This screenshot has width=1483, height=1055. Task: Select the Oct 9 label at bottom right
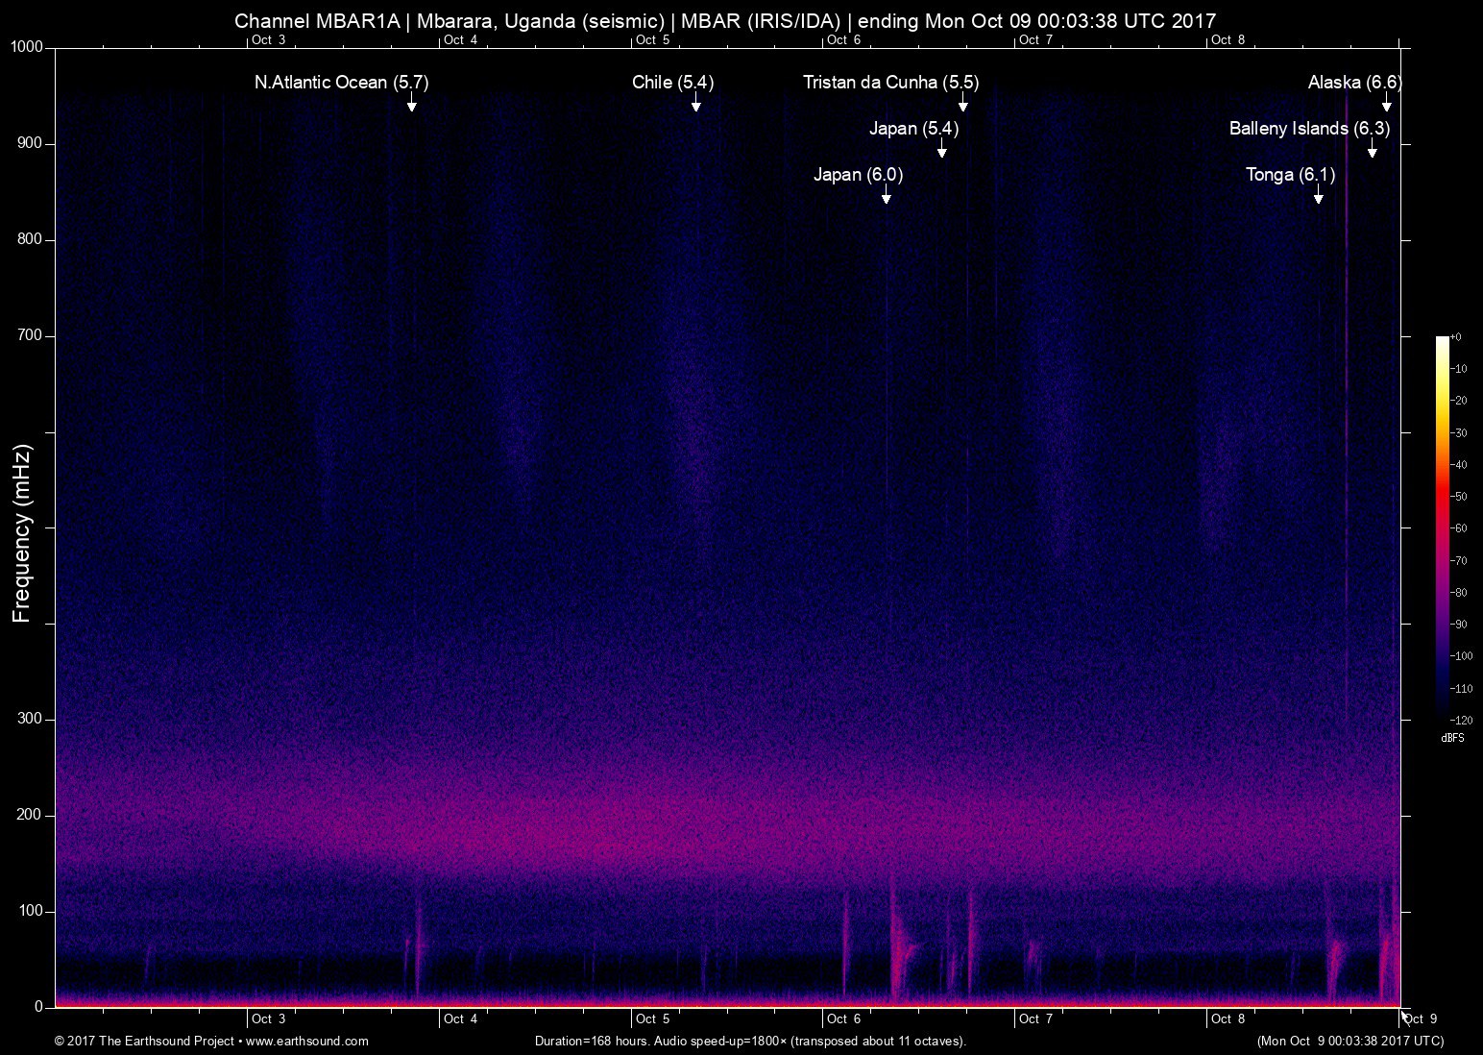(x=1421, y=1018)
